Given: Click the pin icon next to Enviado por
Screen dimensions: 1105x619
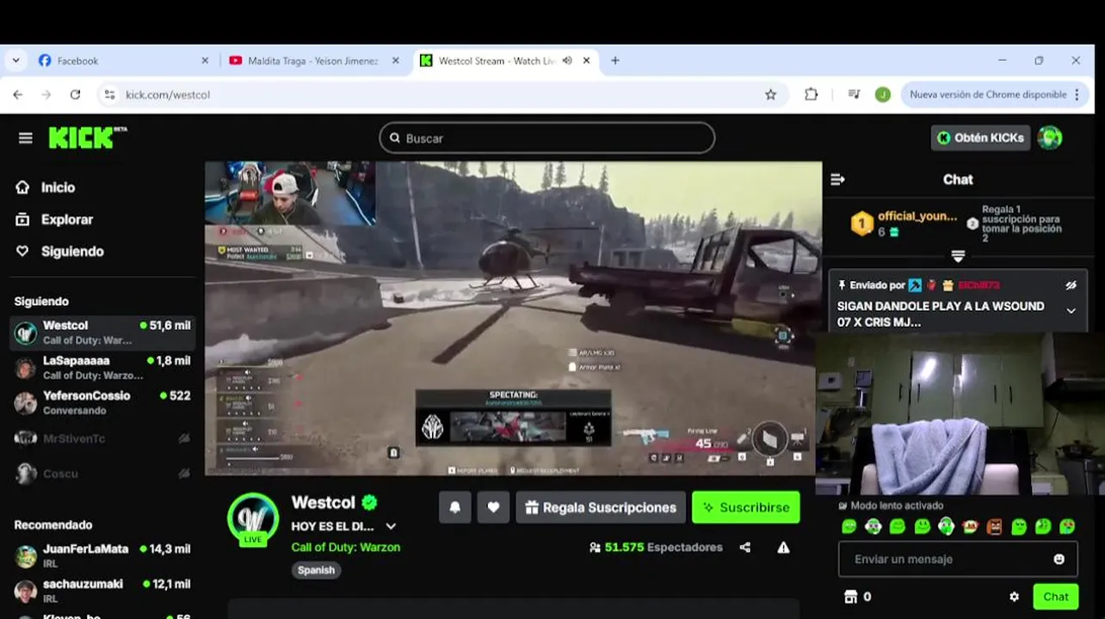Looking at the screenshot, I should pyautogui.click(x=842, y=285).
